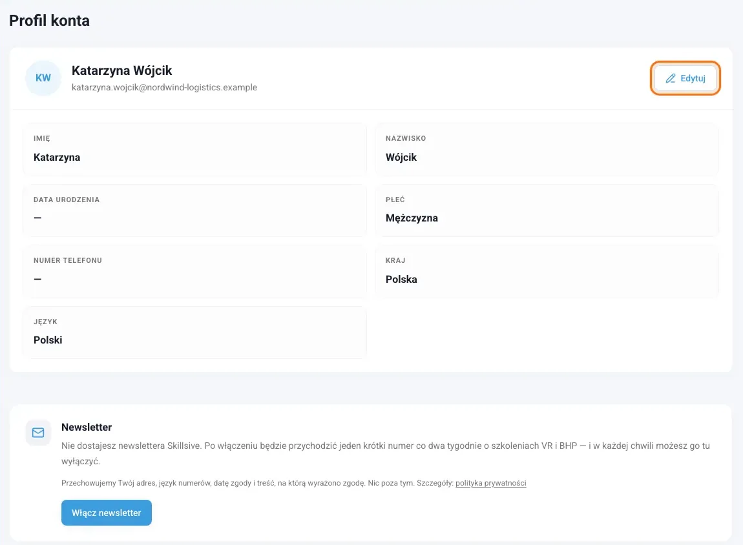The width and height of the screenshot is (743, 545).
Task: Click the Data urodzenia label
Action: pos(67,200)
